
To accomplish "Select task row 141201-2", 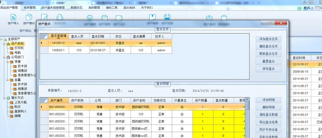I will click(x=106, y=43).
